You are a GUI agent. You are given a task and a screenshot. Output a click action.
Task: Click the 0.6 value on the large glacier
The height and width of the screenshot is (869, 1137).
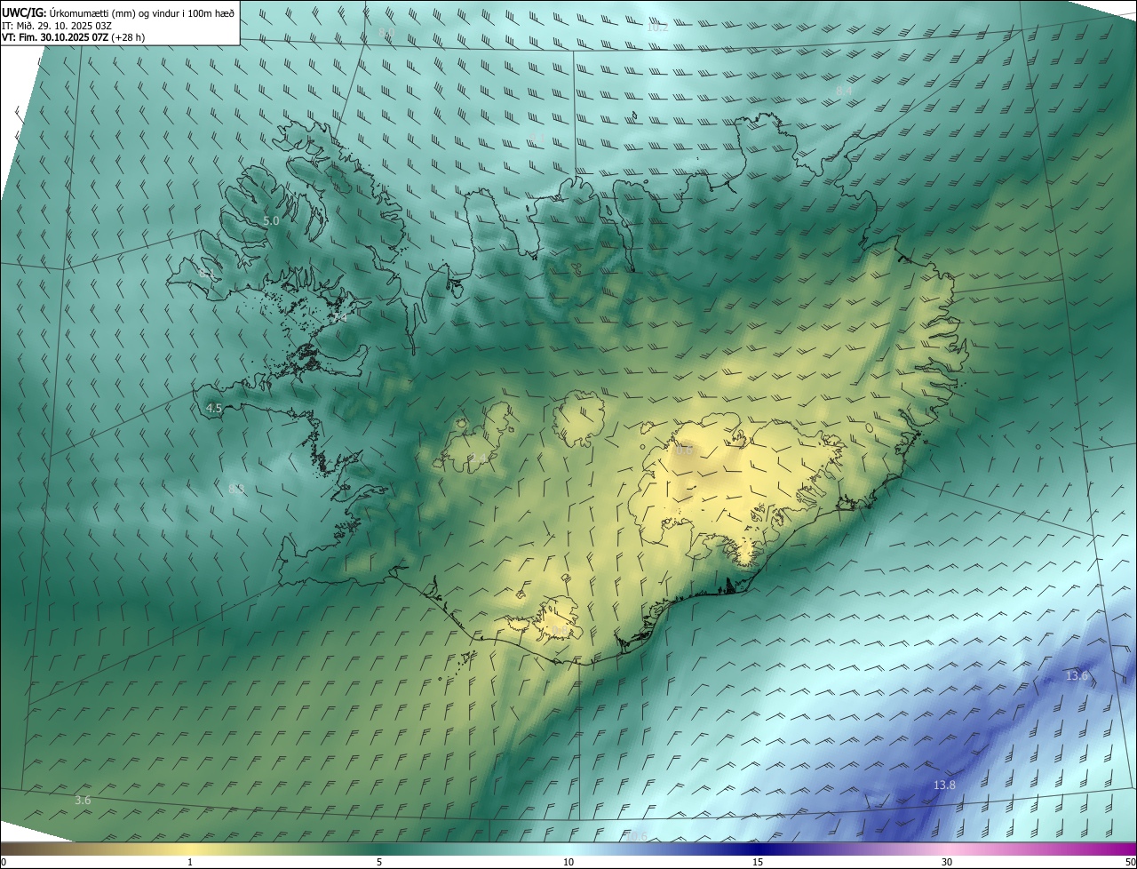tap(684, 450)
